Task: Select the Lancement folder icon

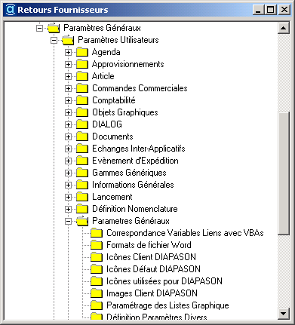Action: [82, 197]
